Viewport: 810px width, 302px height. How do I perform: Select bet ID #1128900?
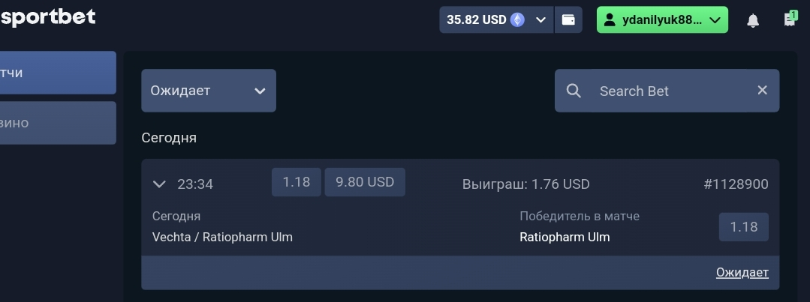[x=736, y=184]
